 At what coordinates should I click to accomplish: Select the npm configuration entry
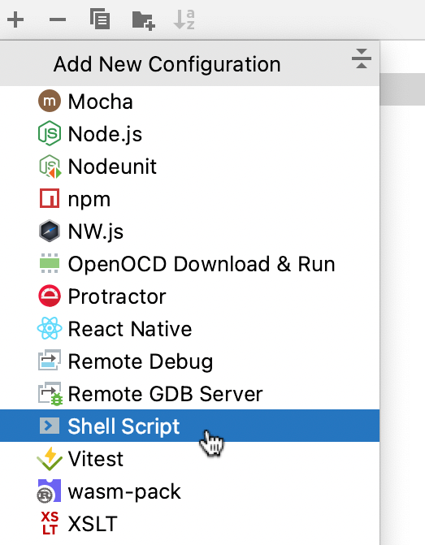[189, 199]
